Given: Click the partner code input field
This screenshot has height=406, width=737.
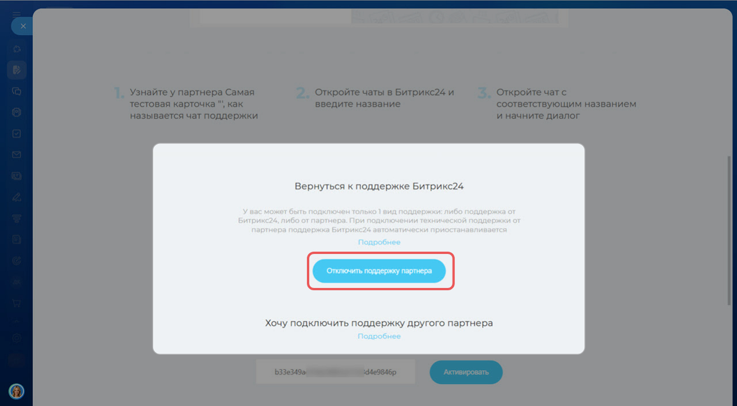Looking at the screenshot, I should pyautogui.click(x=336, y=372).
